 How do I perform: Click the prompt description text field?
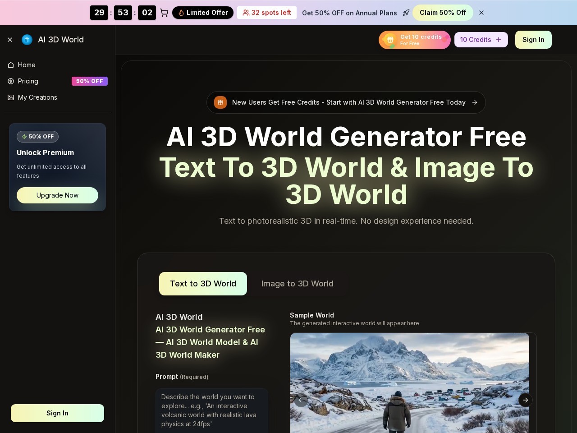coord(212,410)
